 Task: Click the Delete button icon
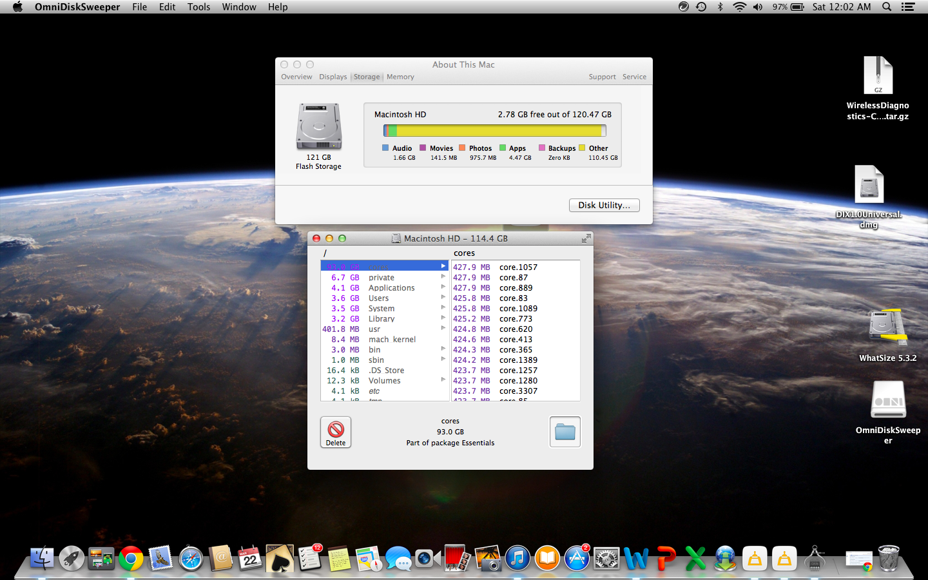pyautogui.click(x=336, y=431)
